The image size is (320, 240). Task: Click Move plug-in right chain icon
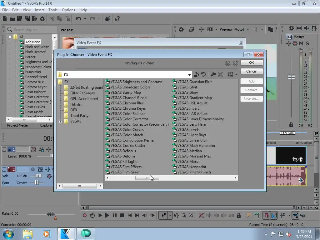[235, 63]
